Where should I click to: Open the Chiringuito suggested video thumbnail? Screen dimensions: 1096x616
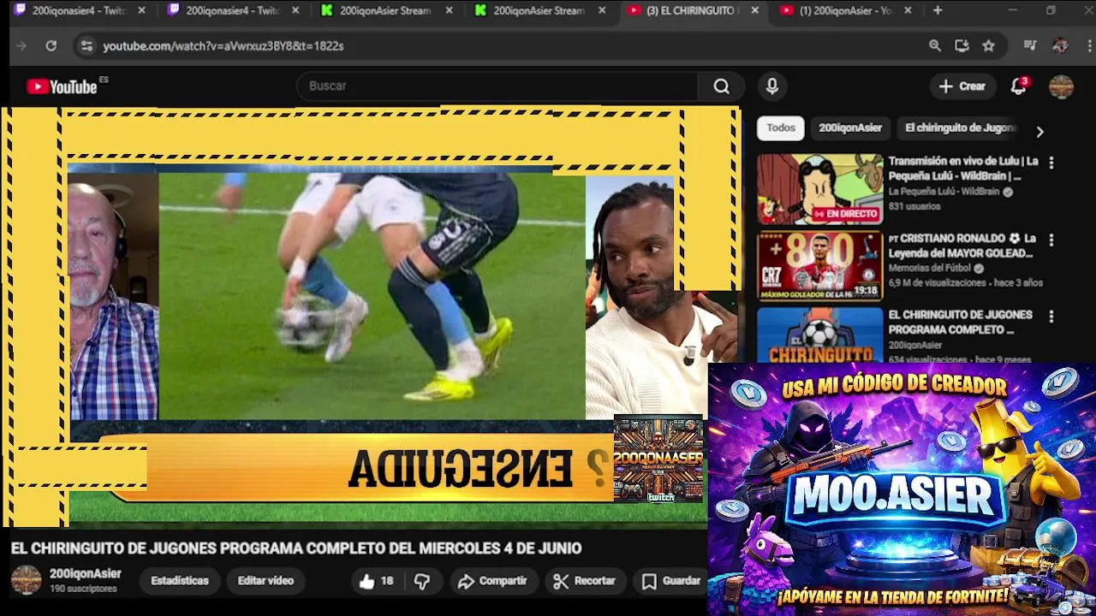(819, 335)
